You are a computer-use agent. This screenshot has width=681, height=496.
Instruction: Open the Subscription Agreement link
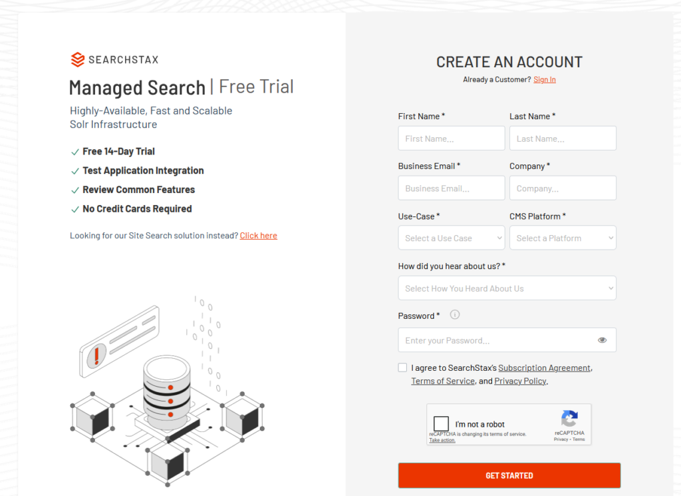(544, 368)
